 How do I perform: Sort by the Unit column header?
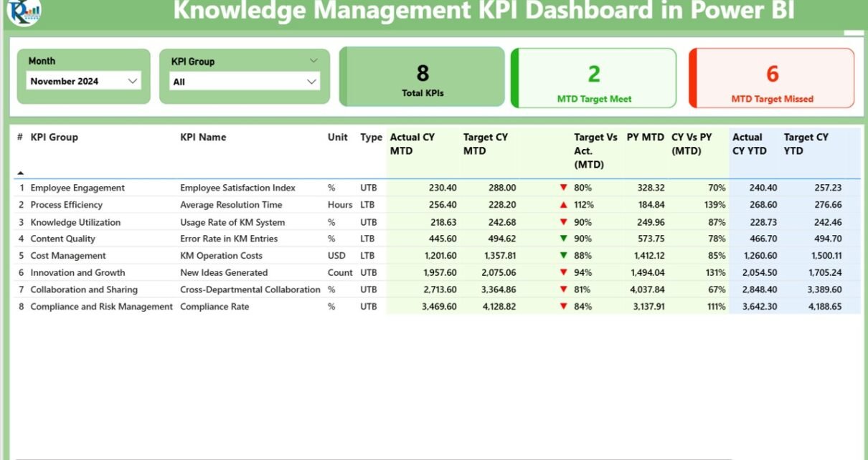tap(338, 137)
